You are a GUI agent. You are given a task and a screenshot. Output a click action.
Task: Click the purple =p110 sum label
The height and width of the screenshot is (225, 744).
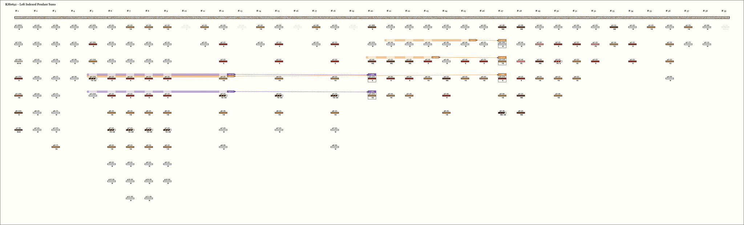click(x=231, y=74)
